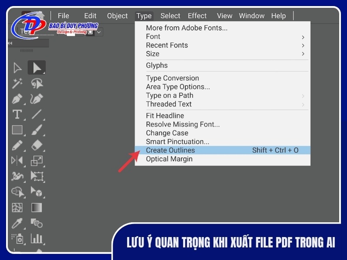The image size is (347, 260).
Task: Expand the Type on a Path submenu
Action: (x=217, y=95)
